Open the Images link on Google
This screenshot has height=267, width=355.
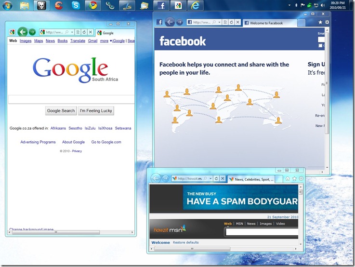26,41
